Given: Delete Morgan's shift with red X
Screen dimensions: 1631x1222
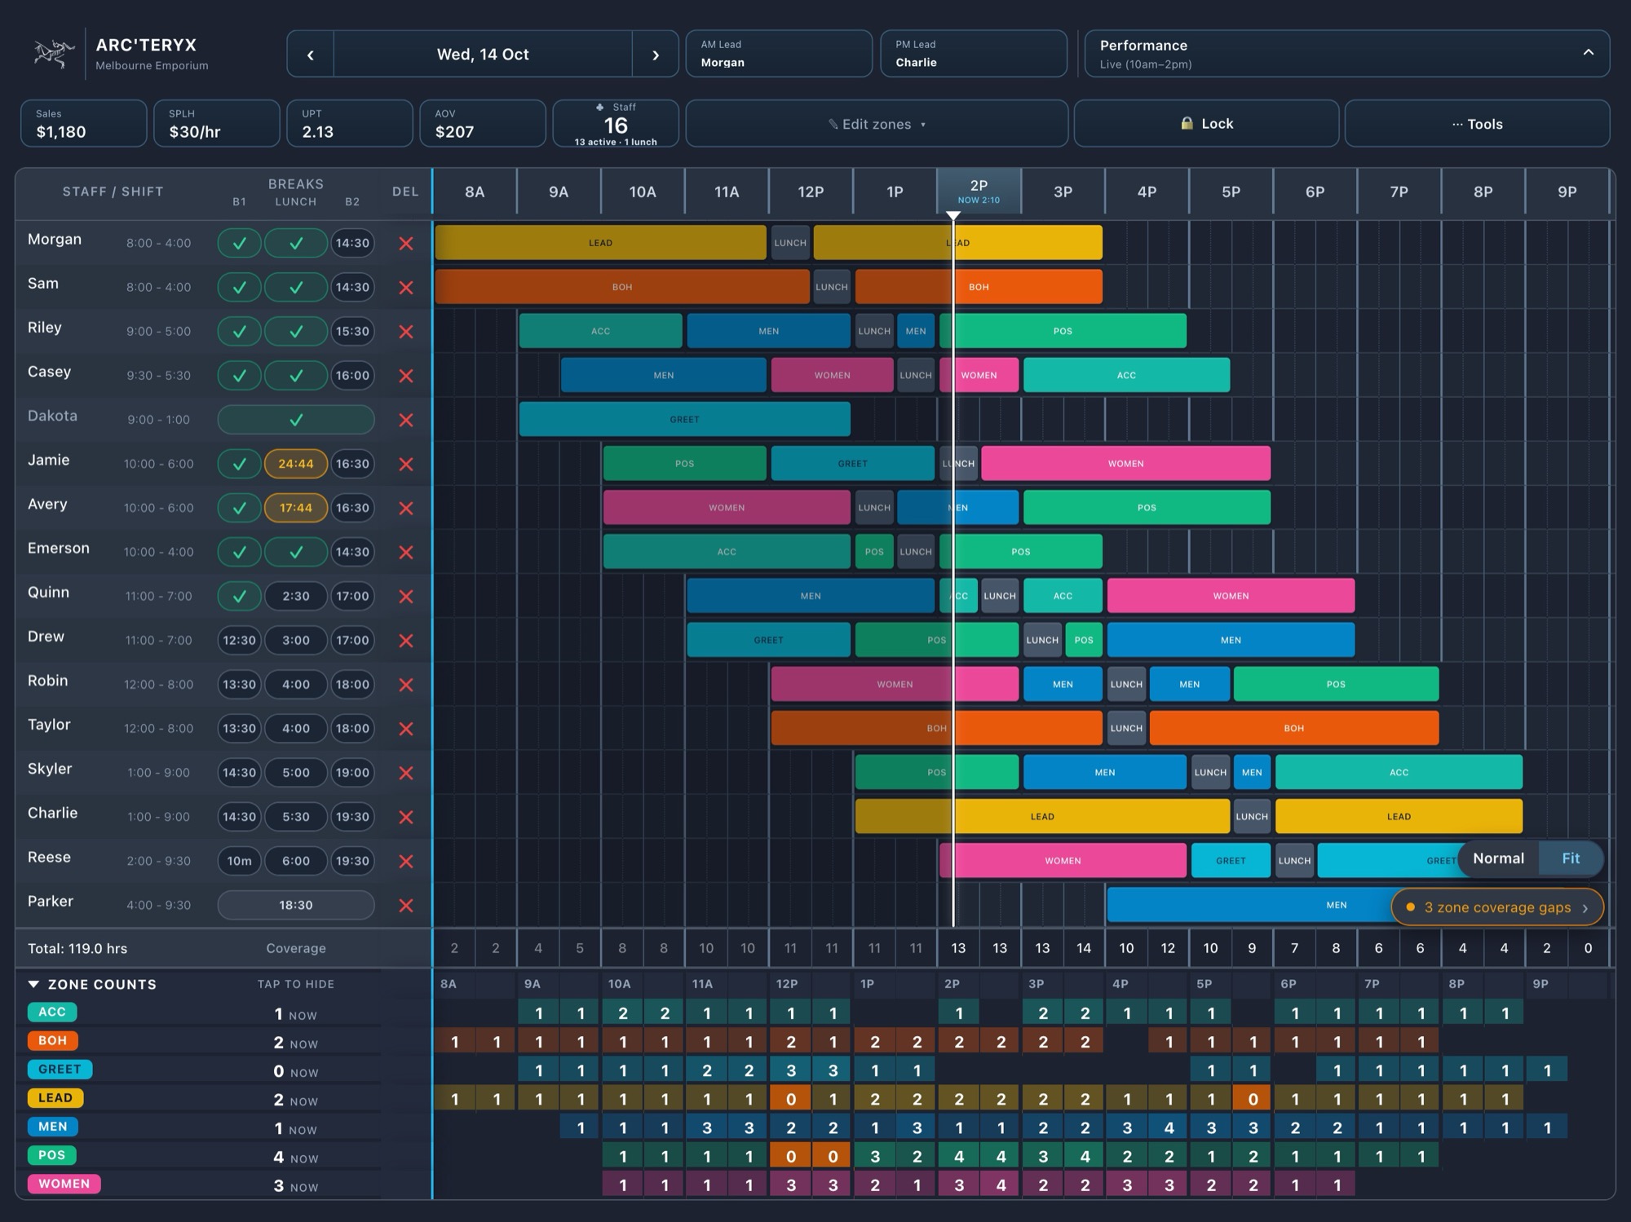Looking at the screenshot, I should click(405, 243).
